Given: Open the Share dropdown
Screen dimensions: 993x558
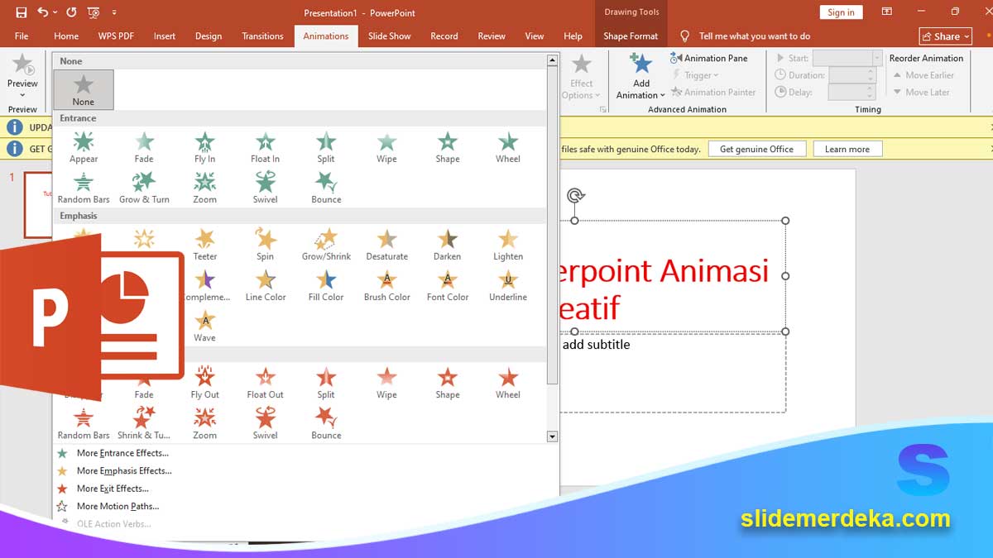Looking at the screenshot, I should (945, 36).
